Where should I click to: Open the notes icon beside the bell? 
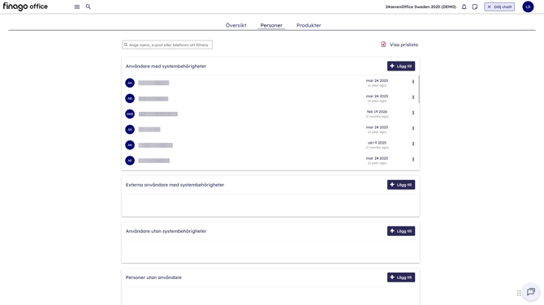[x=475, y=6]
